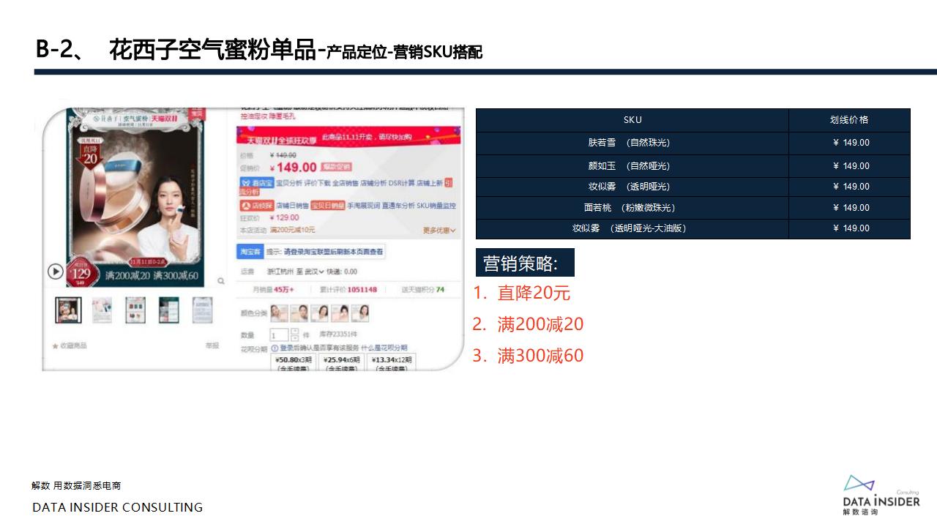Select the ¥50.80x3期 installment option

point(294,362)
